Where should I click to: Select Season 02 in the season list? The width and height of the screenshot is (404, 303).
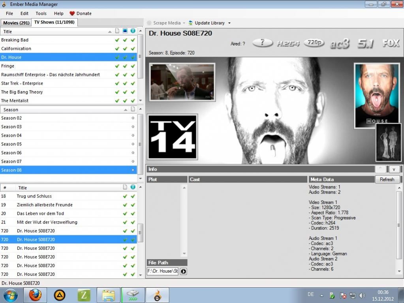pyautogui.click(x=69, y=118)
